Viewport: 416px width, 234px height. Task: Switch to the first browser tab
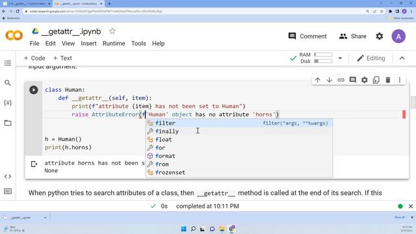tap(26, 4)
